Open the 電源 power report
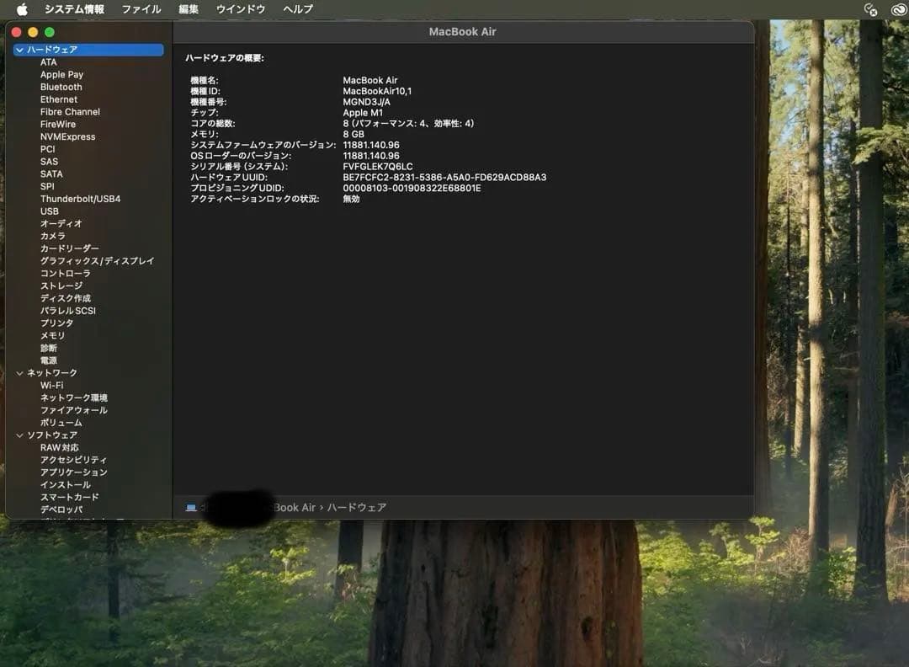Viewport: 909px width, 667px height. click(x=48, y=360)
